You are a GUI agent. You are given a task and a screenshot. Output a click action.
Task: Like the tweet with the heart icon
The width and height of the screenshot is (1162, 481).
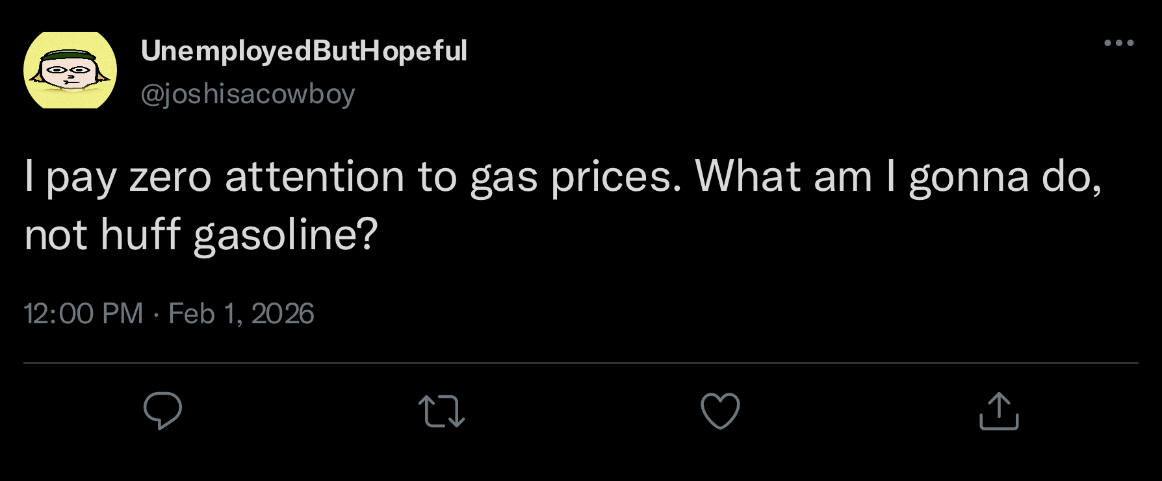(x=720, y=412)
